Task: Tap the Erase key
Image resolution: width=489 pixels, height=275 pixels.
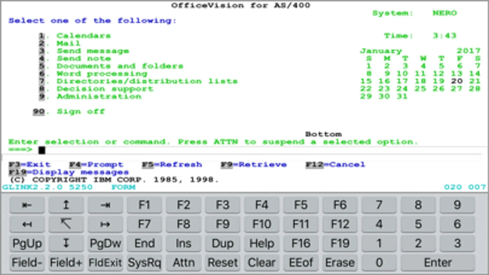Action: click(340, 263)
